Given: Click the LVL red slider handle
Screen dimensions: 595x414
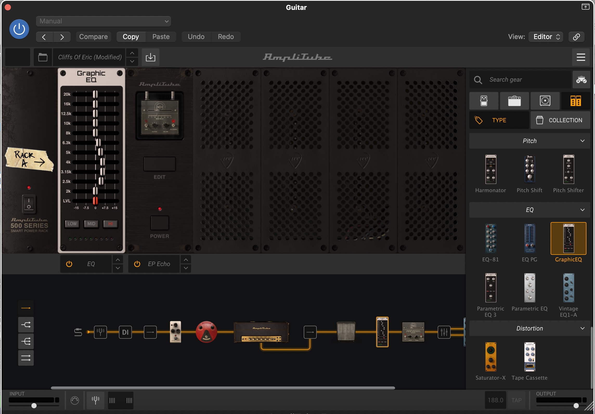Looking at the screenshot, I should tap(95, 201).
